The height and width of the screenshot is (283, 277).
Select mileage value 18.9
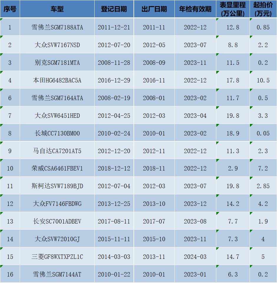[233, 133]
